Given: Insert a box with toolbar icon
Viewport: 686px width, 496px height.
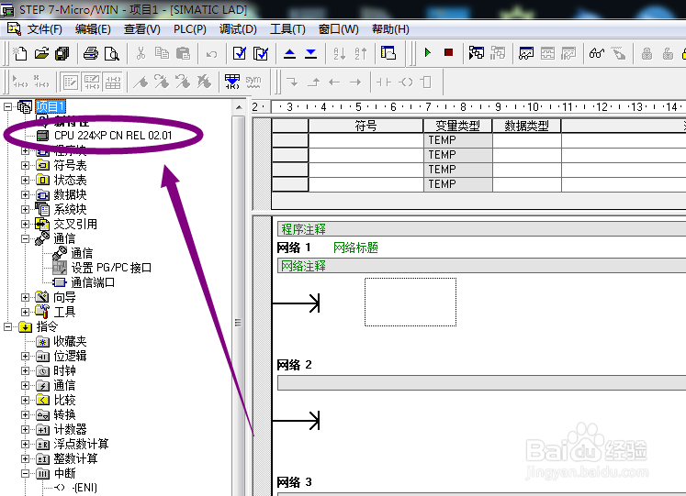Looking at the screenshot, I should click(426, 82).
